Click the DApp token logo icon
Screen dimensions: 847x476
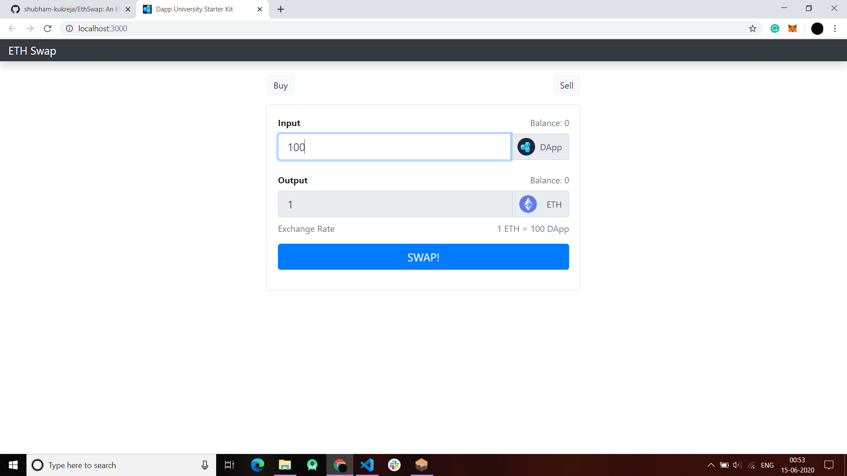(x=526, y=147)
